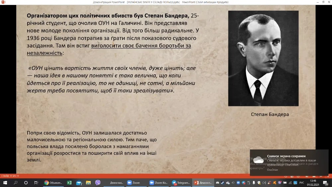The height and width of the screenshot is (187, 332).
Task: Switch input language 'РУС'
Action: point(302,183)
